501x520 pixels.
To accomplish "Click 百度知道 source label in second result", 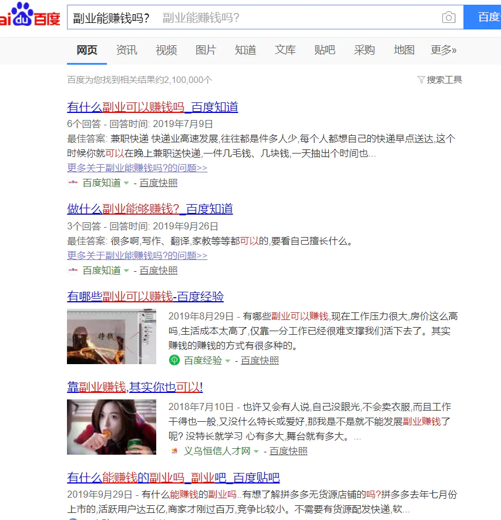I will coord(102,270).
